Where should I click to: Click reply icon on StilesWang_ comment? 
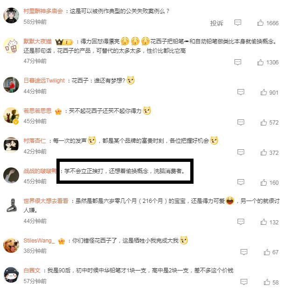pyautogui.click(x=244, y=252)
